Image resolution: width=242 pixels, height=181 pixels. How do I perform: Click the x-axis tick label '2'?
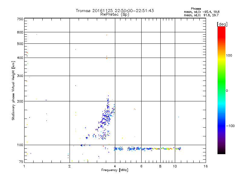pos(70,166)
